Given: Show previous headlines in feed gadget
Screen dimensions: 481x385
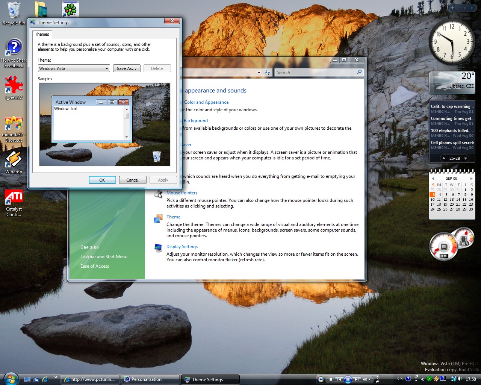Looking at the screenshot, I should tap(444, 158).
